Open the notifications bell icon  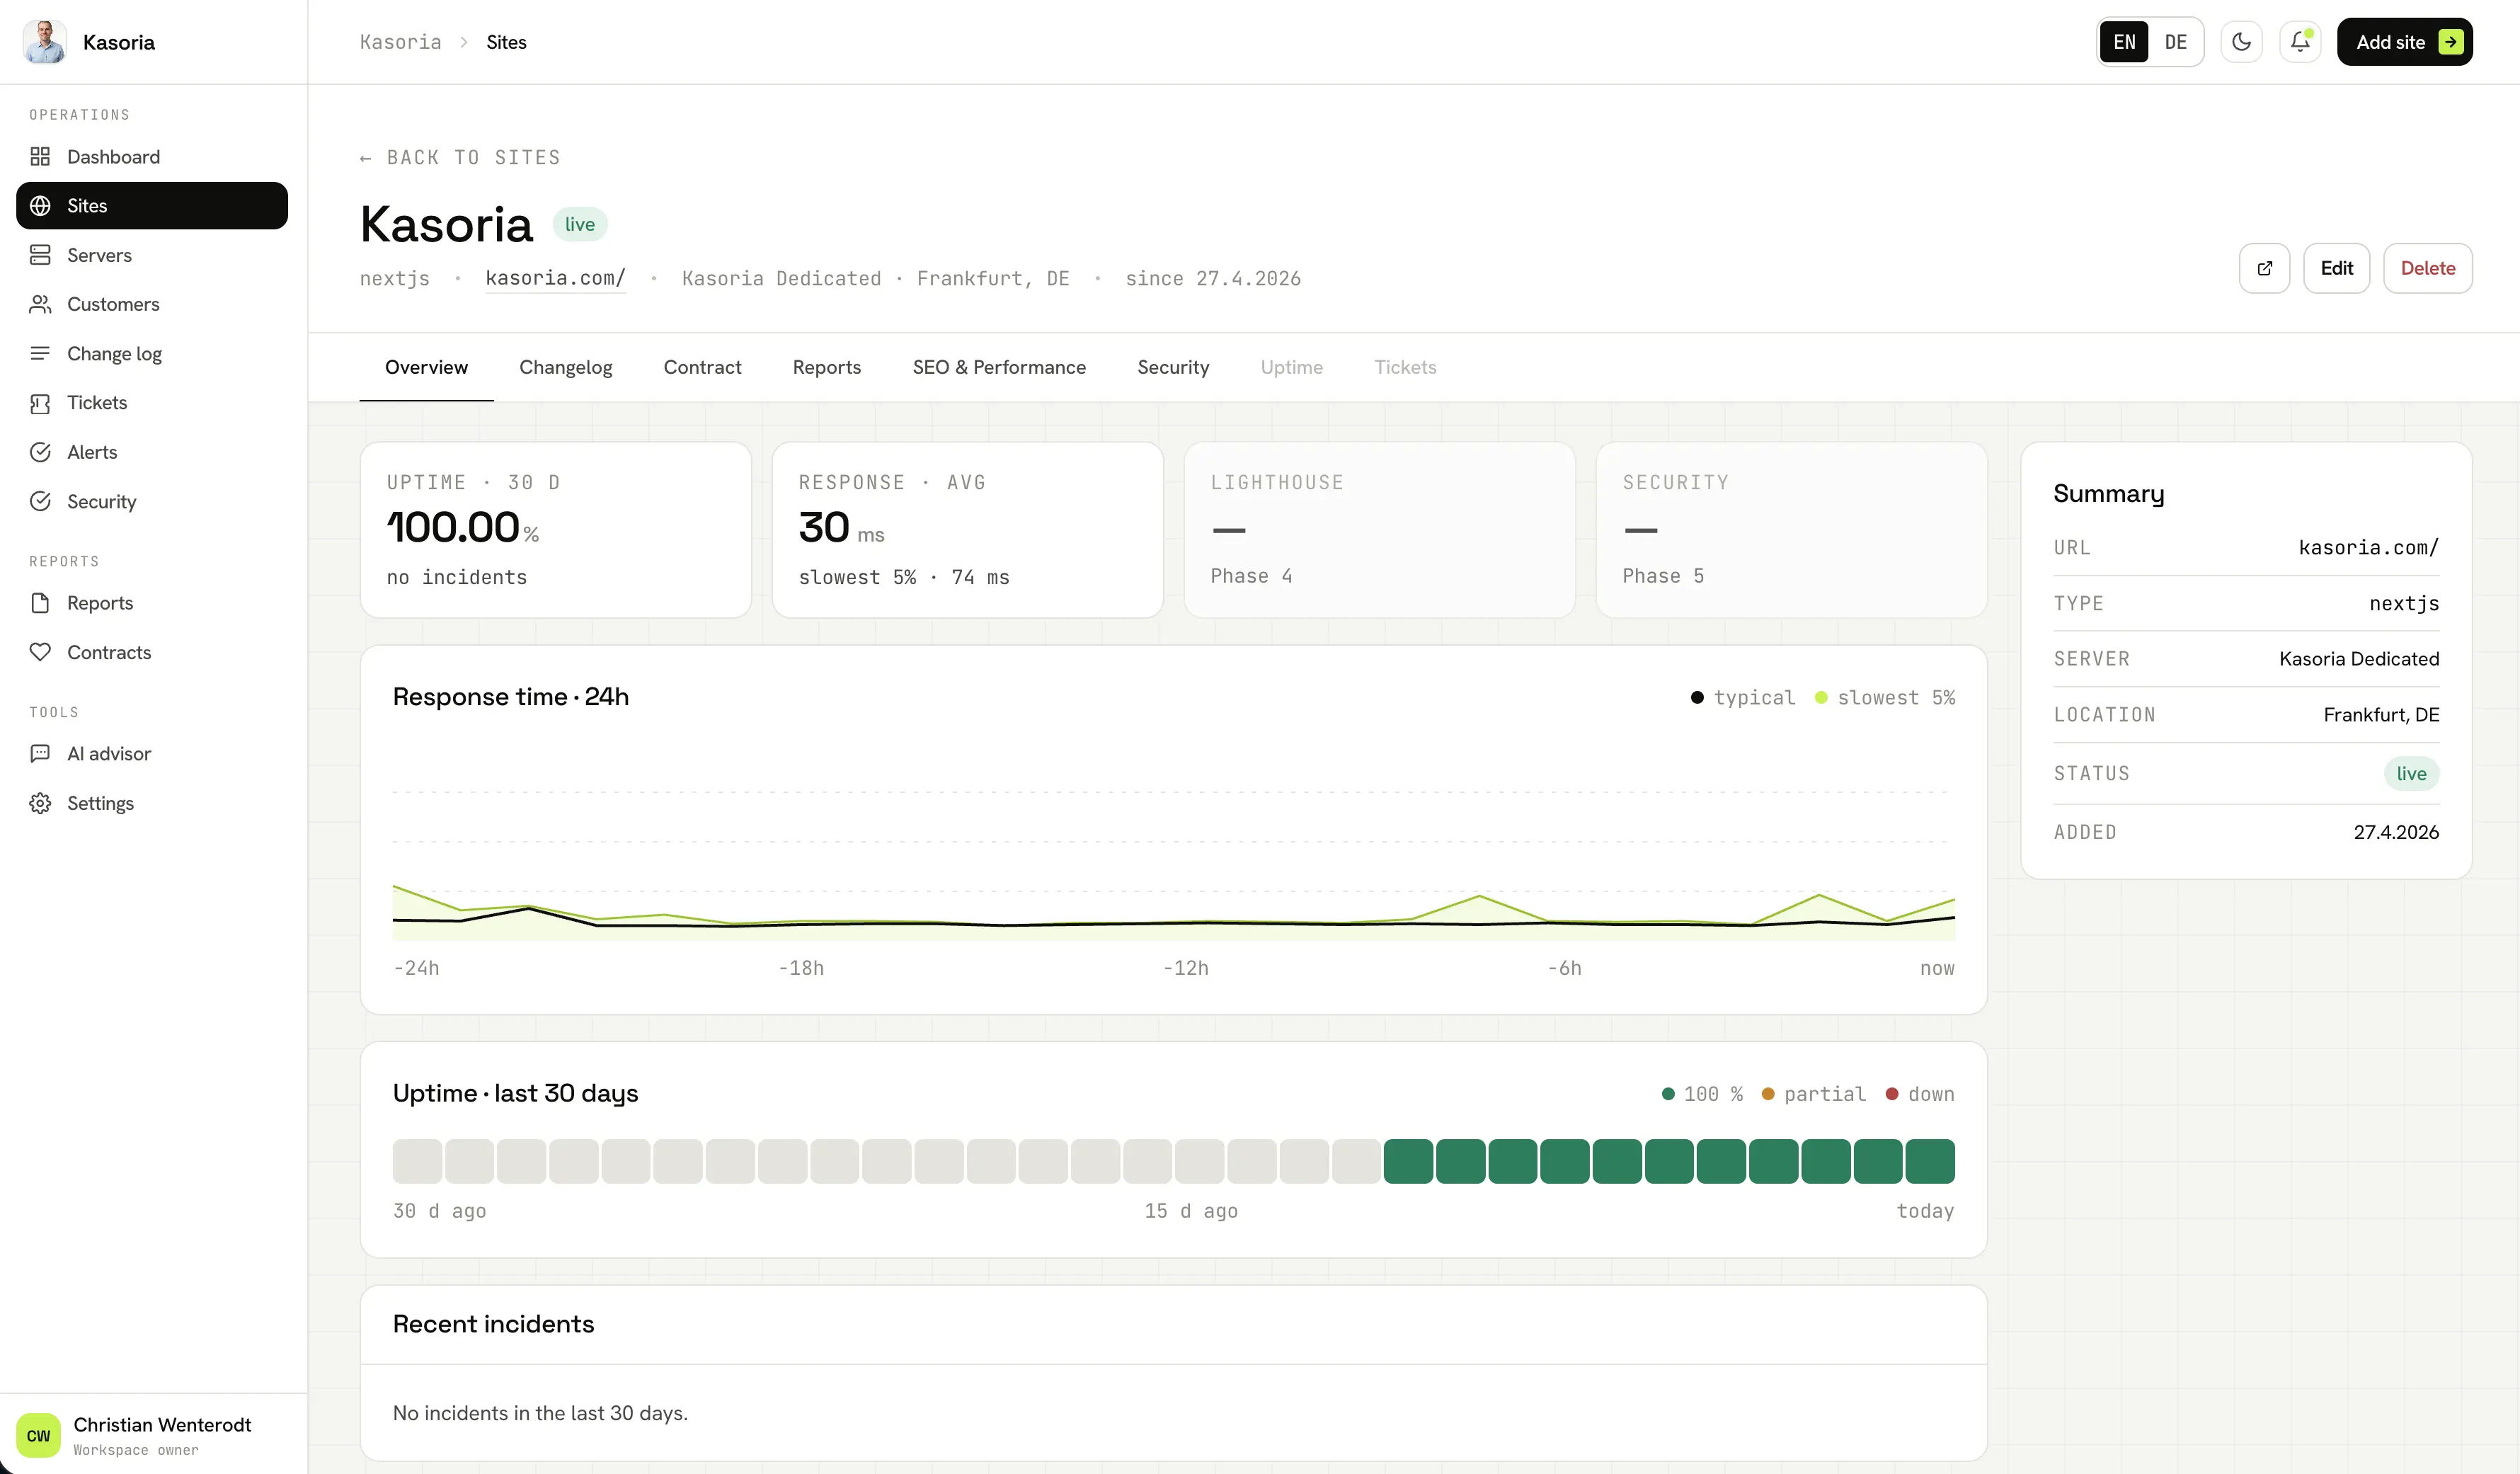2300,42
